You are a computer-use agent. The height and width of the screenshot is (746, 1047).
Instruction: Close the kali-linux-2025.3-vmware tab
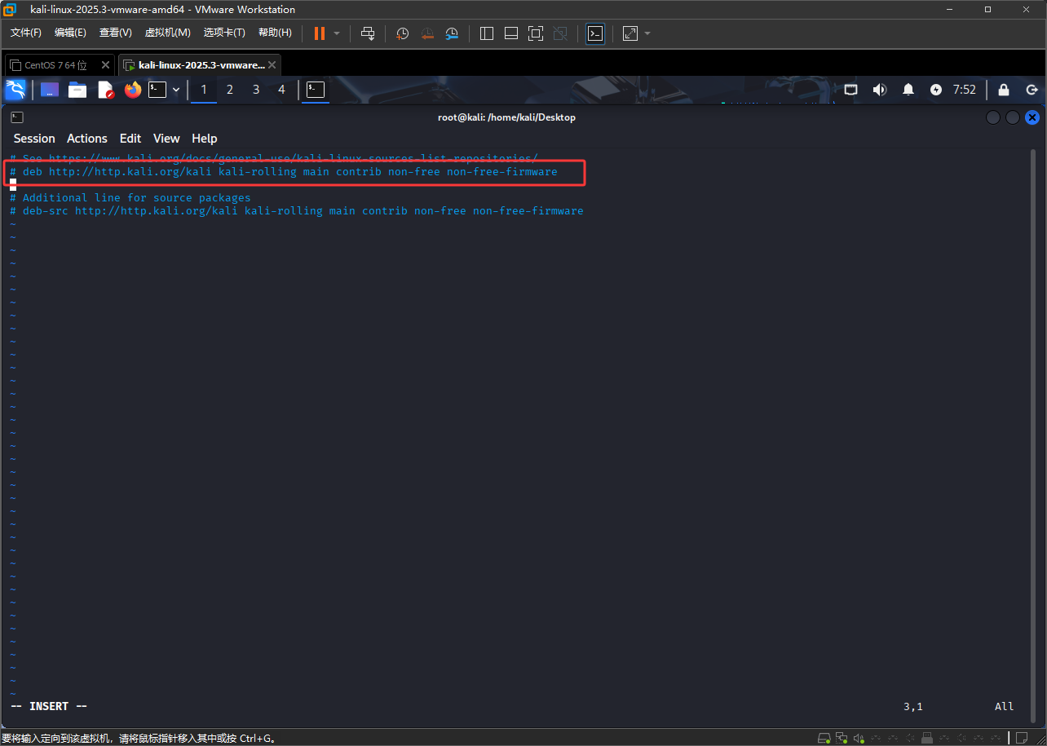coord(272,65)
